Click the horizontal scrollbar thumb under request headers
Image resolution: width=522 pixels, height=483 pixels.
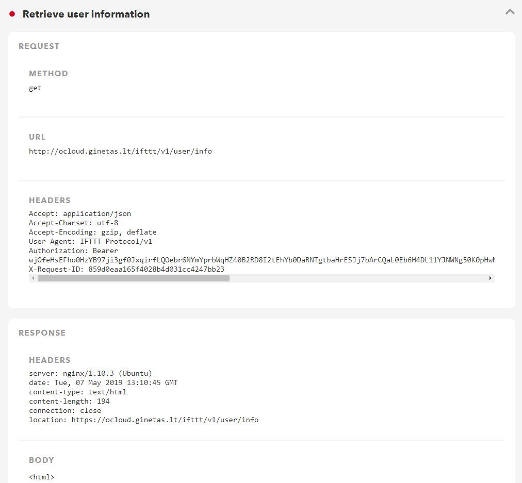(133, 278)
